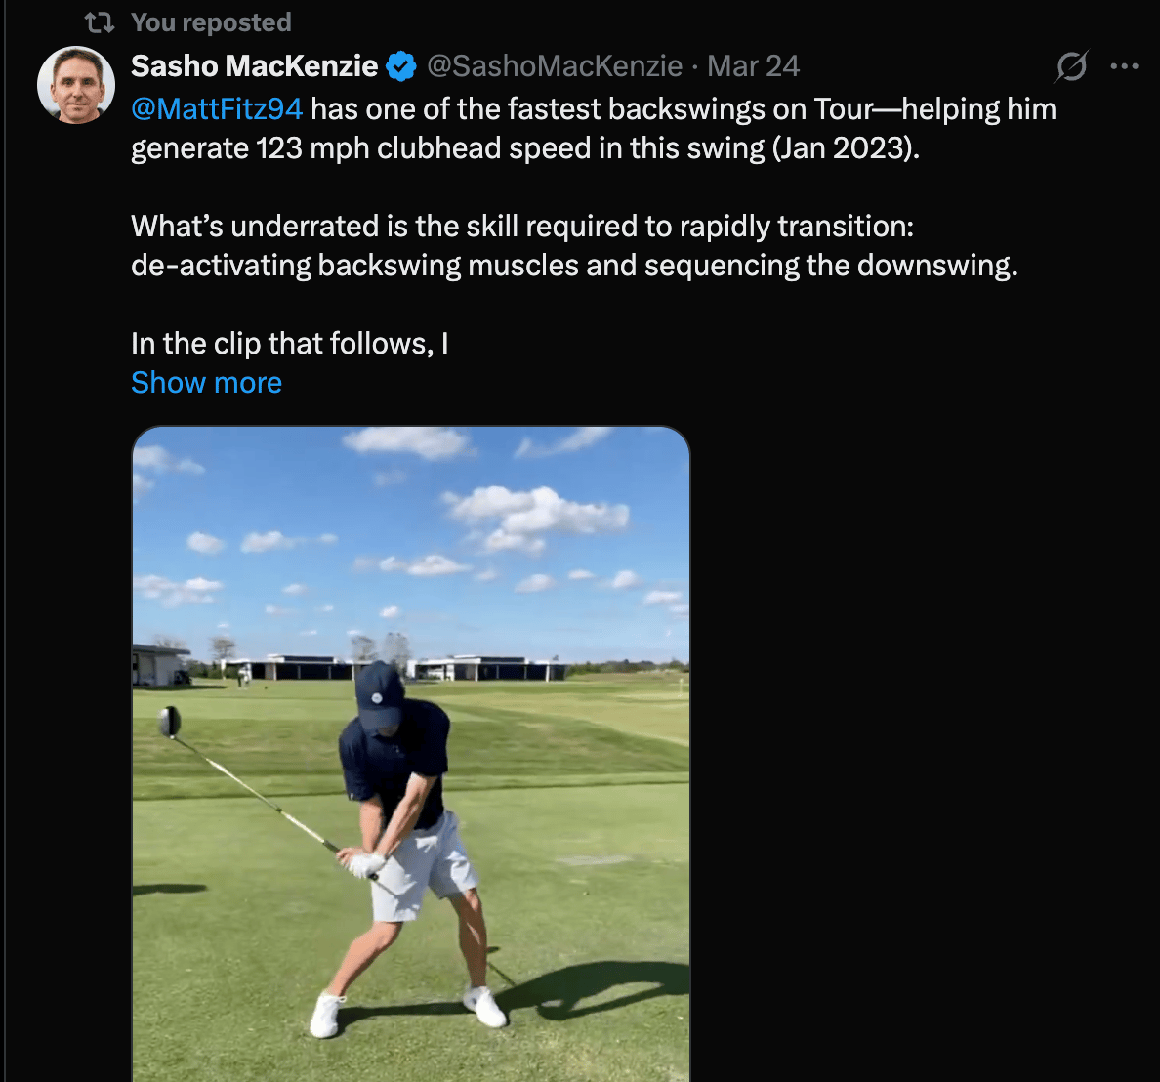Open the Mar 24 timestamp link
This screenshot has width=1160, height=1082.
pyautogui.click(x=753, y=66)
